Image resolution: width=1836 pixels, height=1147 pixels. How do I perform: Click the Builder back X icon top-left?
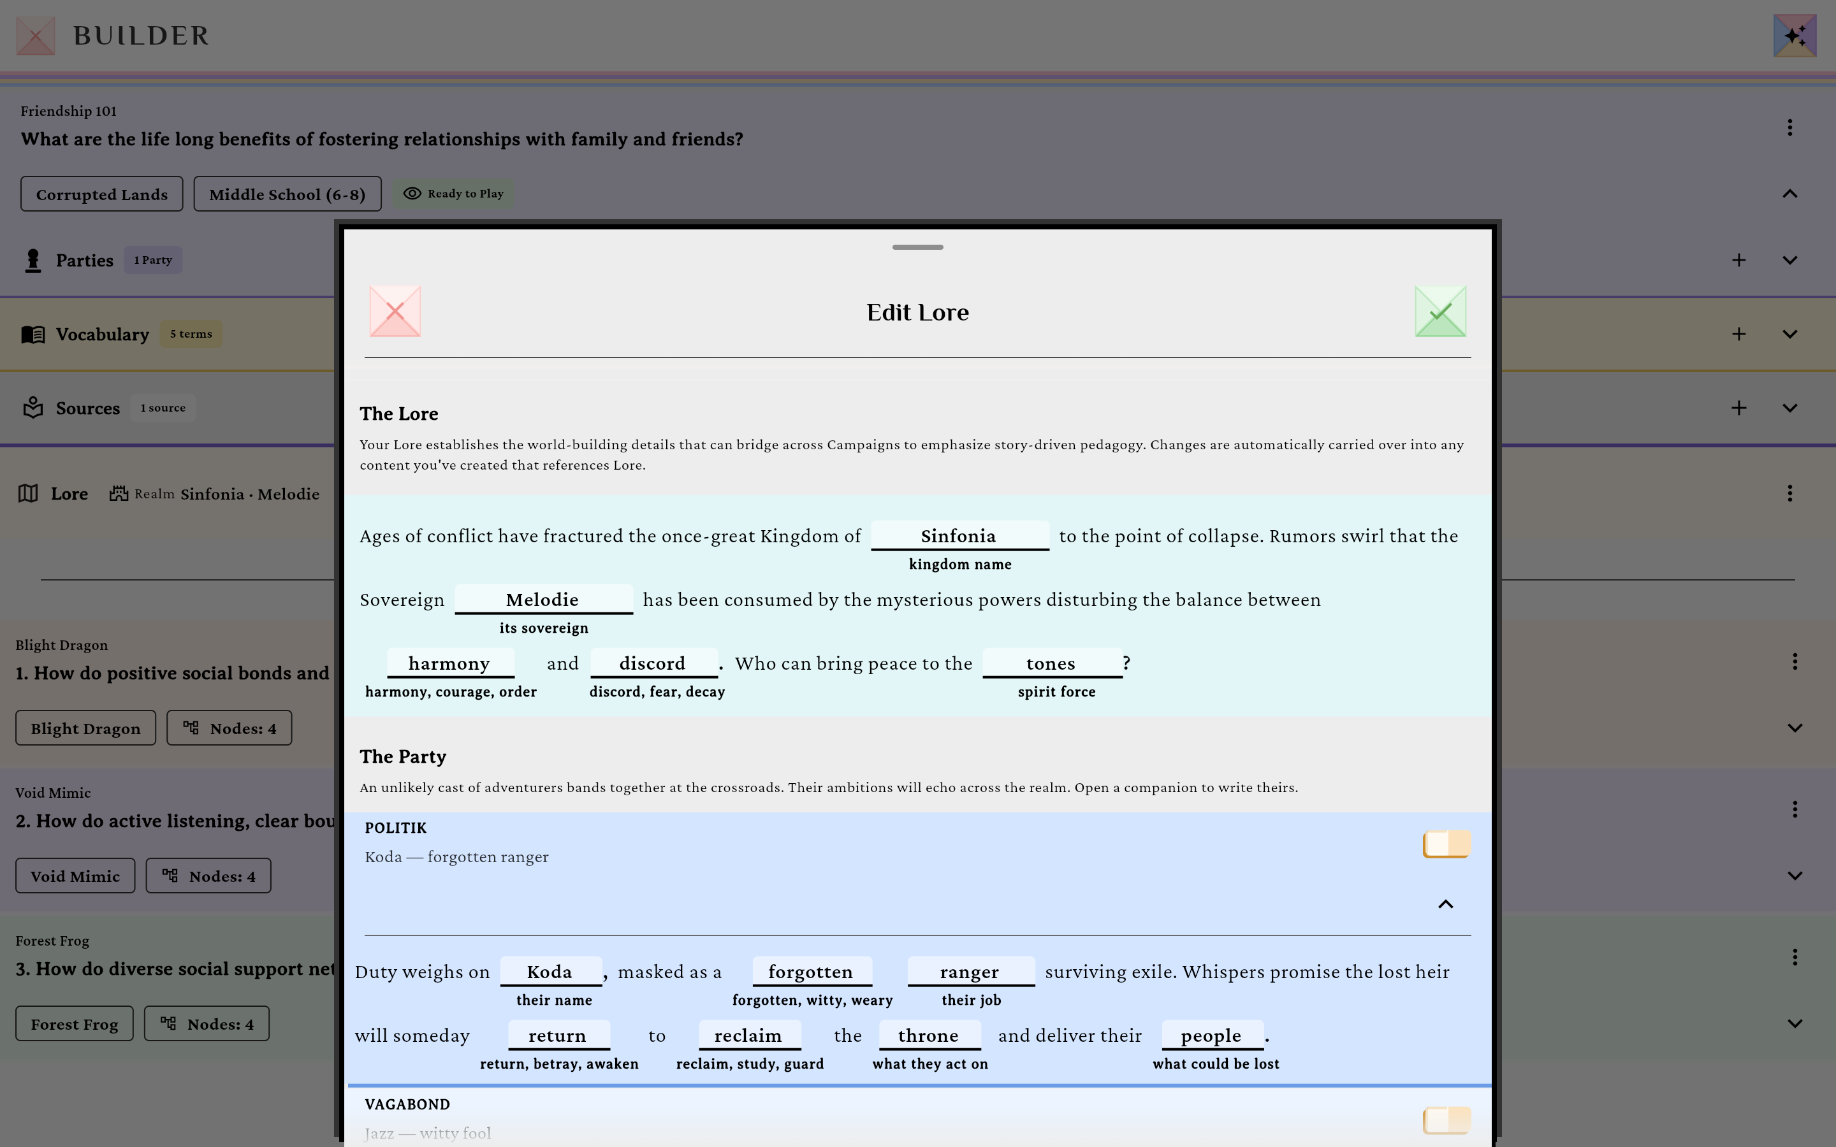[x=36, y=36]
